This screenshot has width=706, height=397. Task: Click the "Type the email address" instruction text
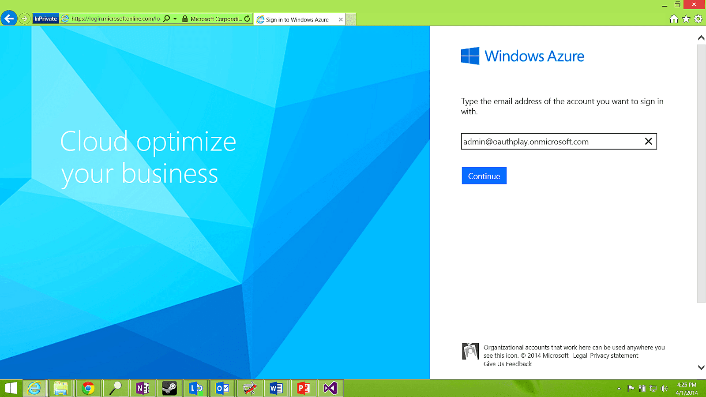pyautogui.click(x=562, y=106)
